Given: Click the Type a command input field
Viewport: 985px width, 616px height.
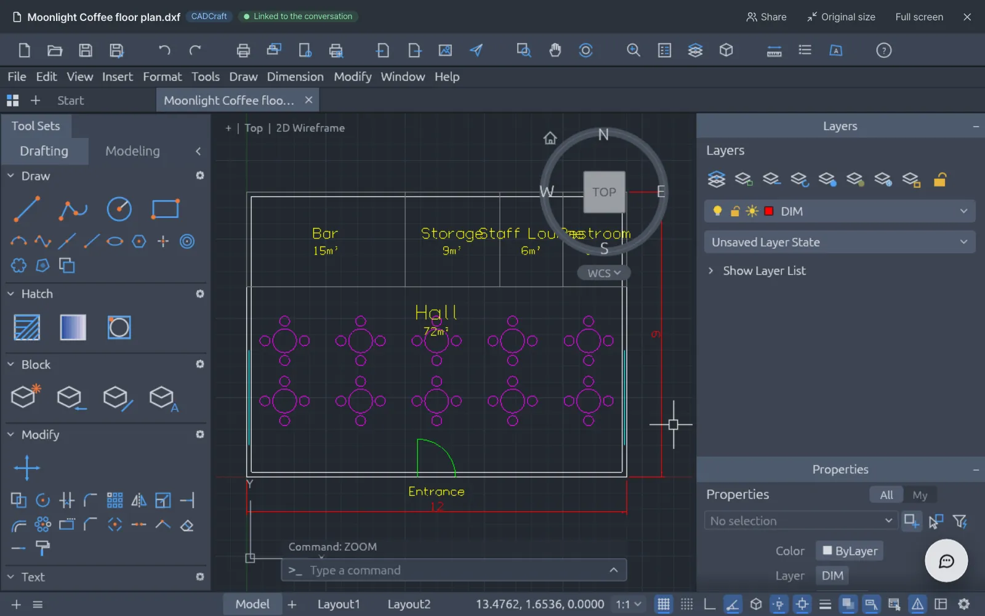Looking at the screenshot, I should tap(454, 570).
